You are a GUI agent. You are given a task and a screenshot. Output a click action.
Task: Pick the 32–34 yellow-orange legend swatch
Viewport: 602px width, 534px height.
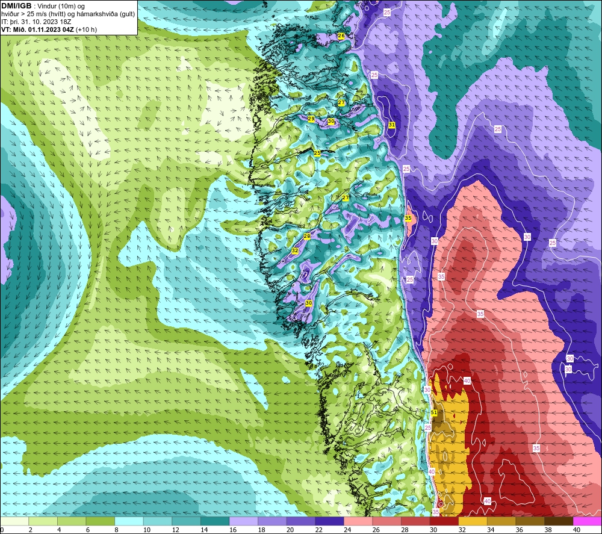pyautogui.click(x=473, y=521)
